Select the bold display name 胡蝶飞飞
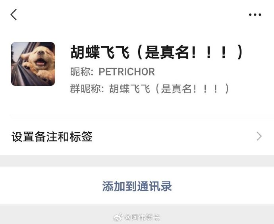The width and height of the screenshot is (274, 224). pos(100,52)
